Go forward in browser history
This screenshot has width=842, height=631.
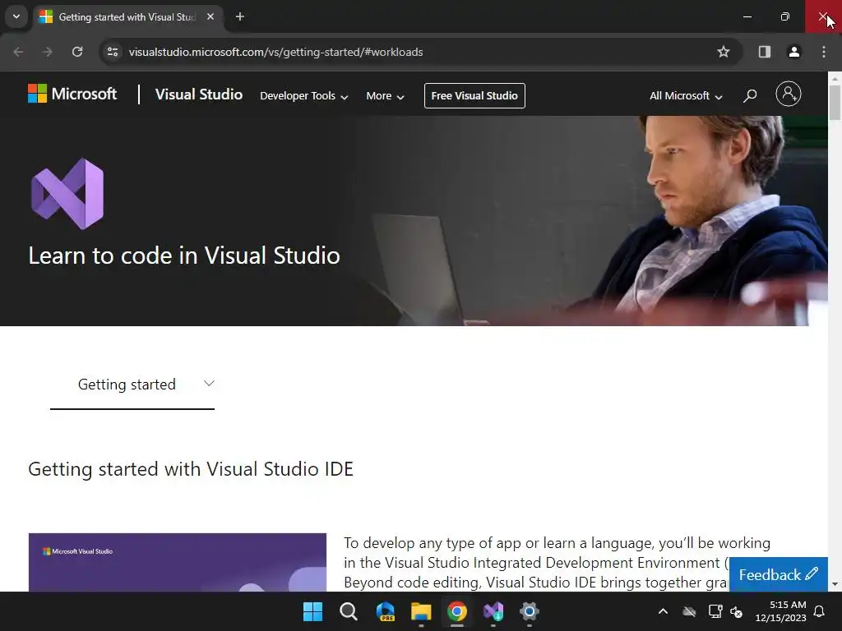pyautogui.click(x=47, y=52)
